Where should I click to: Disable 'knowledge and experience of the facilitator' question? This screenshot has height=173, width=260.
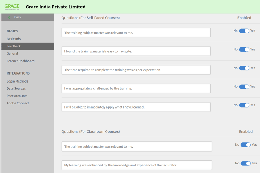(245, 163)
